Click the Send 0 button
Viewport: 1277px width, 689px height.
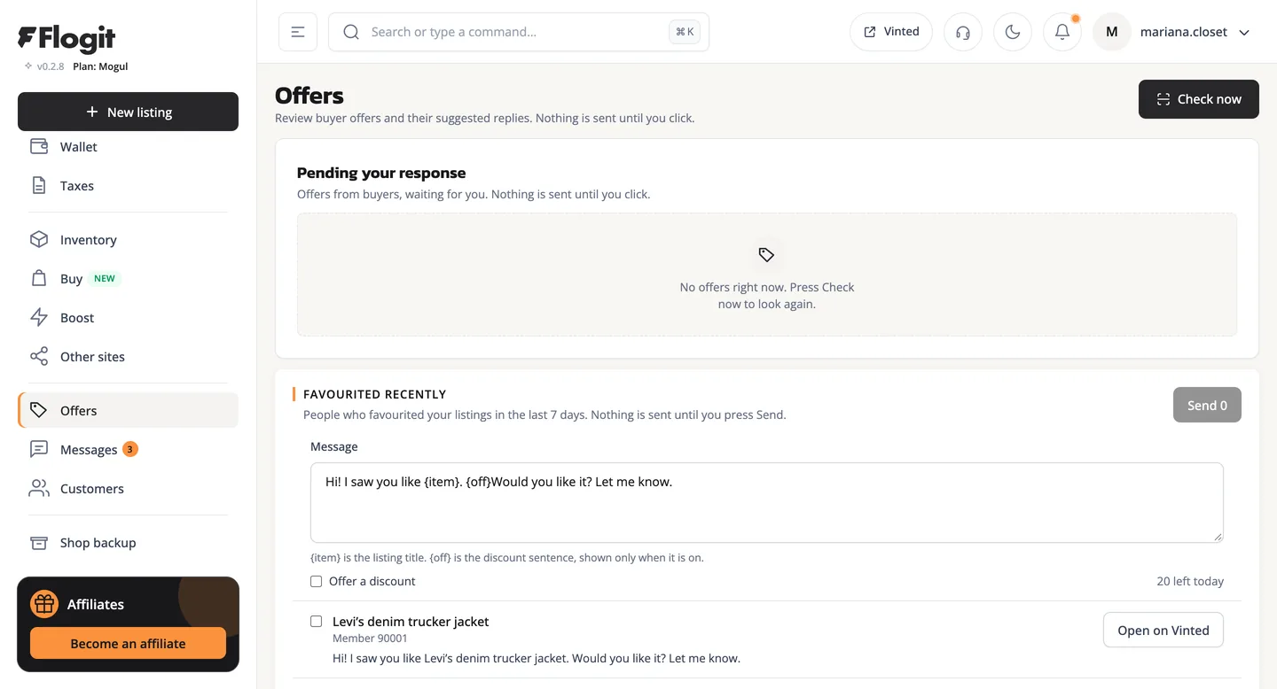point(1207,405)
